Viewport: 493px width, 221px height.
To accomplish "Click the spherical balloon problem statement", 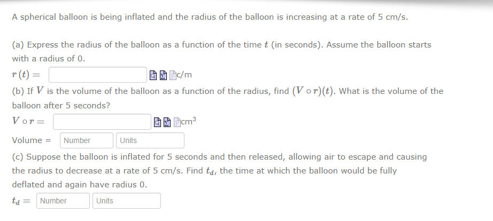I will (x=210, y=17).
